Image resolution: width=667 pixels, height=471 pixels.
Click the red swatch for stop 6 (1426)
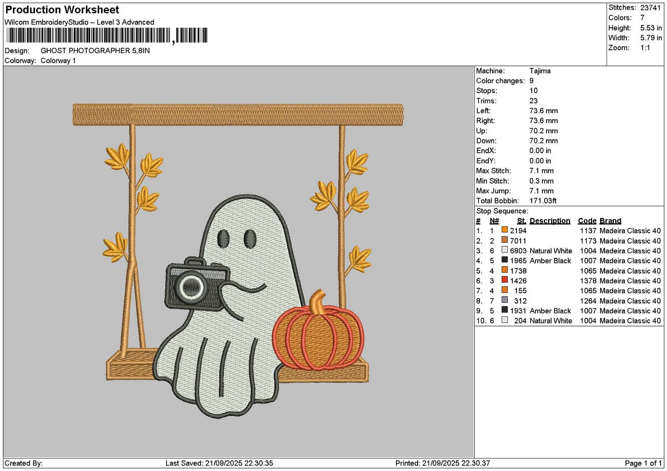tap(505, 280)
